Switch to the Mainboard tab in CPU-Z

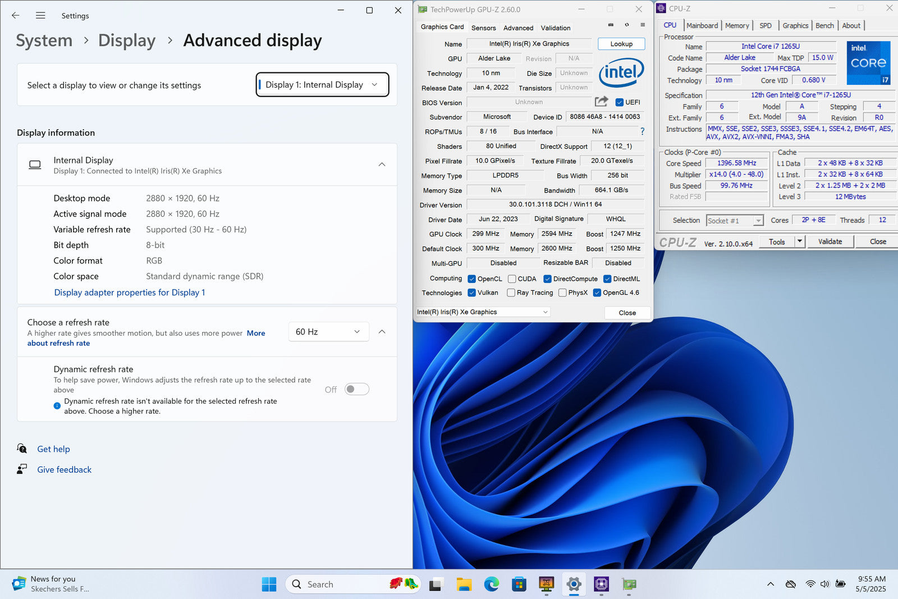point(702,26)
